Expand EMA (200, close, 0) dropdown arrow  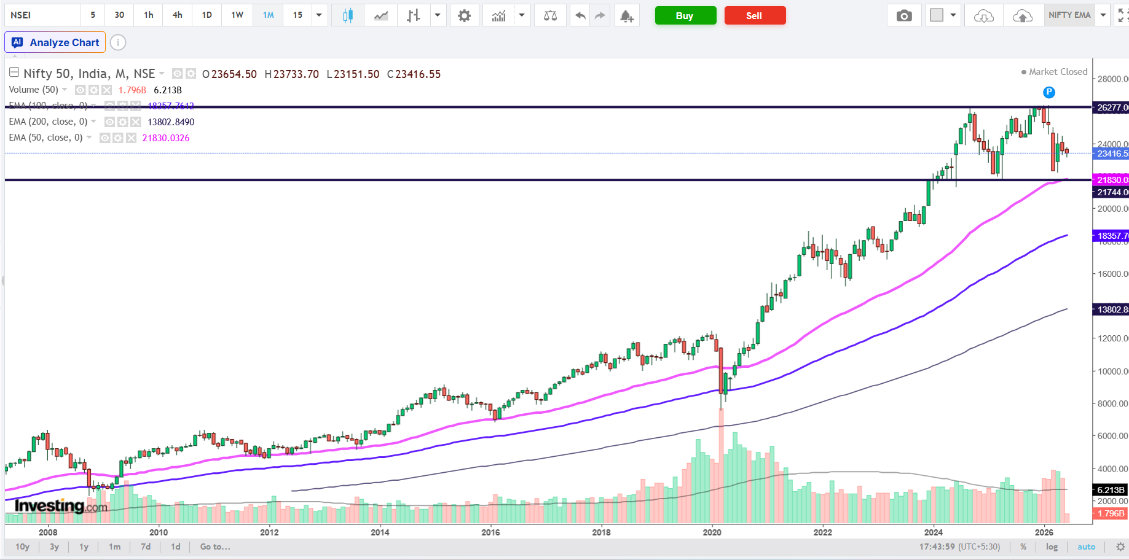(93, 122)
